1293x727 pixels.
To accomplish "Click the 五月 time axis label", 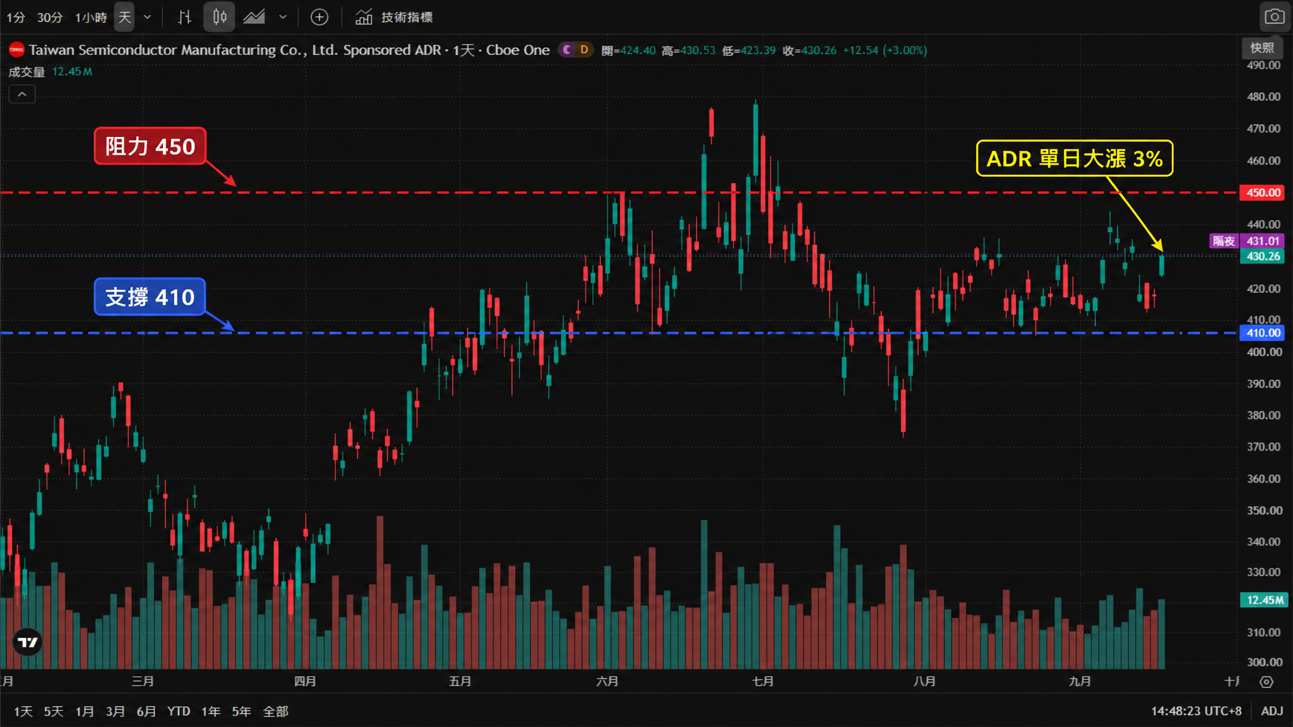I will click(x=460, y=682).
